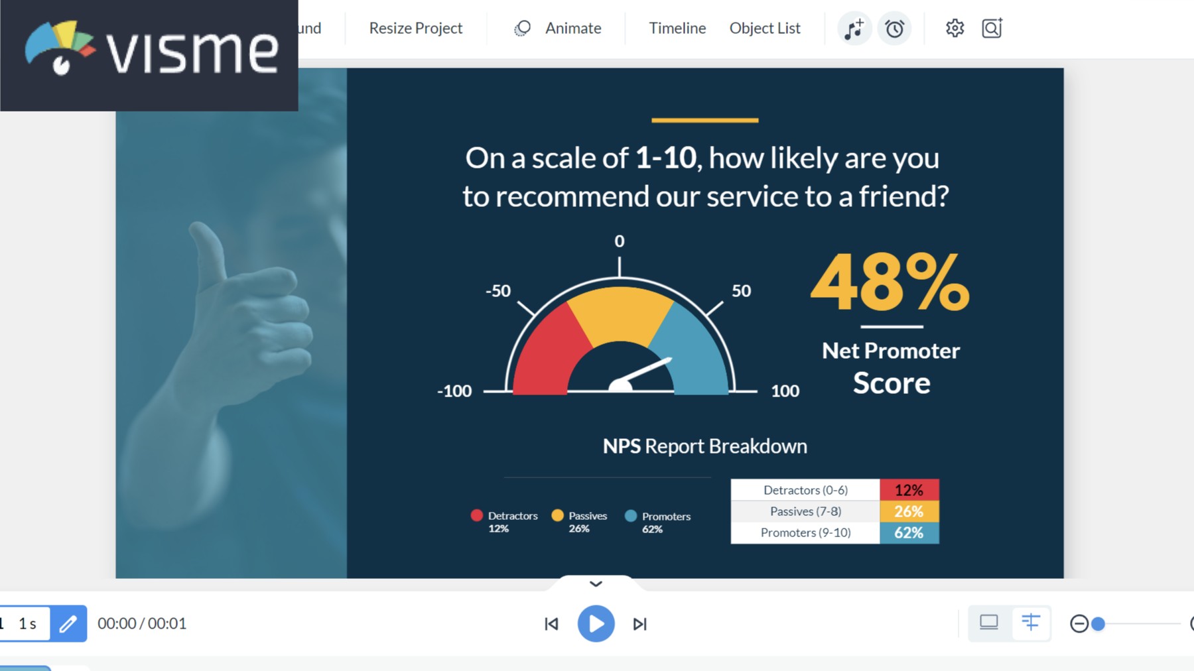This screenshot has height=671, width=1194.
Task: Click the Detractors 12% legend item
Action: [x=504, y=521]
